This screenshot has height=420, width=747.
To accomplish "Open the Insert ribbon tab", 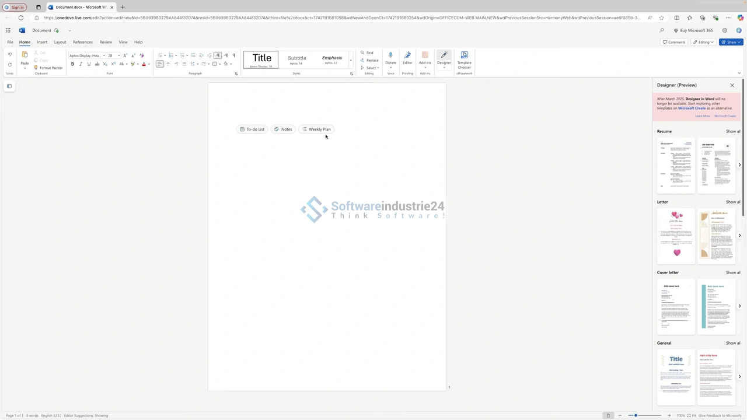I will [x=42, y=42].
